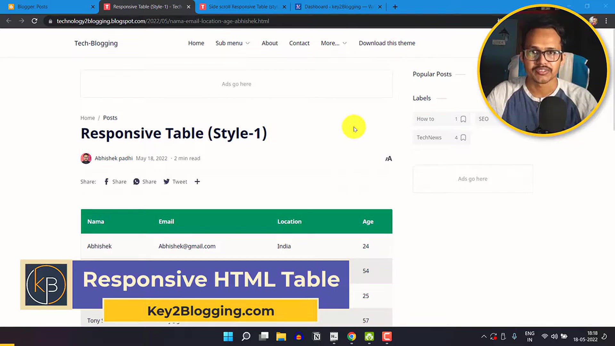Screen dimensions: 615x346
Task: Go to Home in navigation menu
Action: [x=196, y=43]
